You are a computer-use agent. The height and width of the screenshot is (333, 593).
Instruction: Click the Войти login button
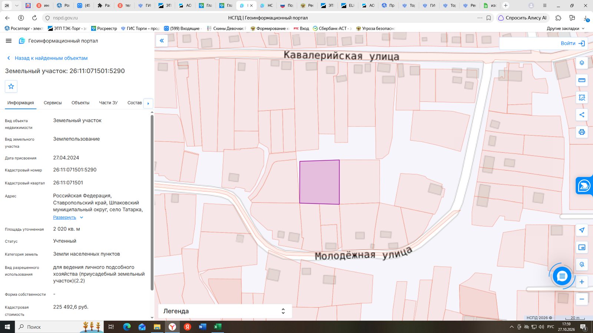tap(572, 43)
